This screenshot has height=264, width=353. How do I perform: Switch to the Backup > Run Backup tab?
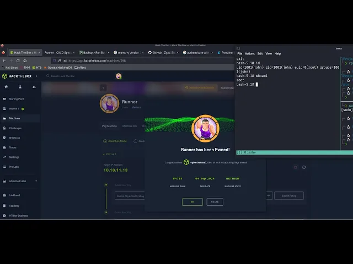click(93, 53)
